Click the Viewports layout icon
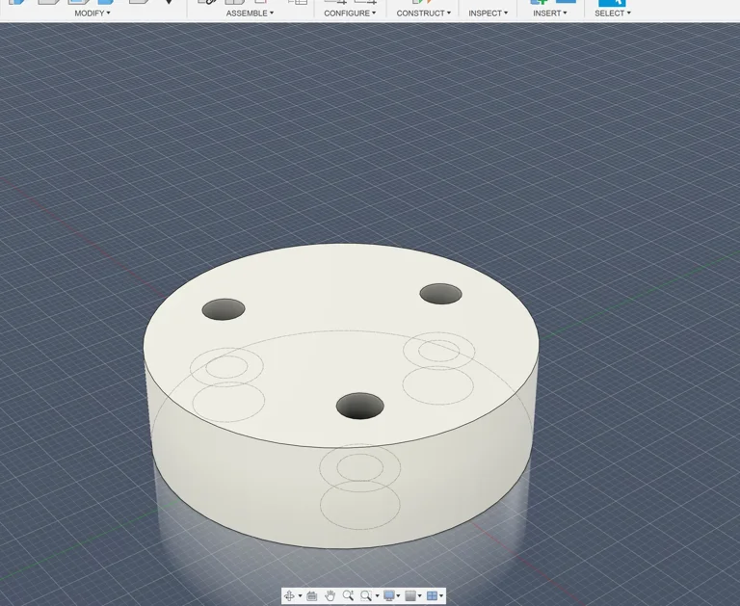740x606 pixels. pos(432,596)
